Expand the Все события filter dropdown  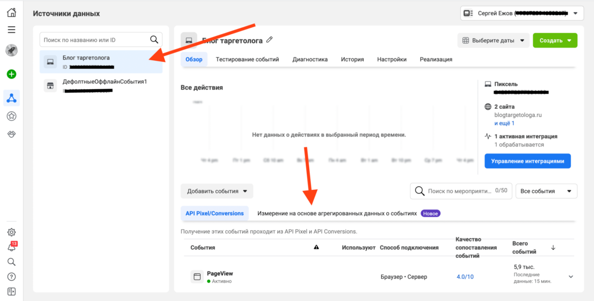[546, 191]
